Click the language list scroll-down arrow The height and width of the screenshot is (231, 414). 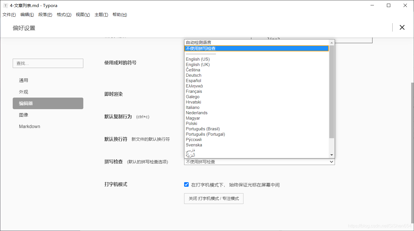[332, 155]
